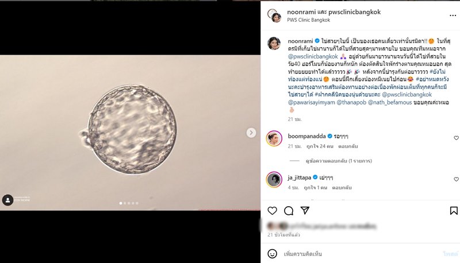Open the comment speech bubble icon
The image size is (460, 263).
pyautogui.click(x=289, y=211)
